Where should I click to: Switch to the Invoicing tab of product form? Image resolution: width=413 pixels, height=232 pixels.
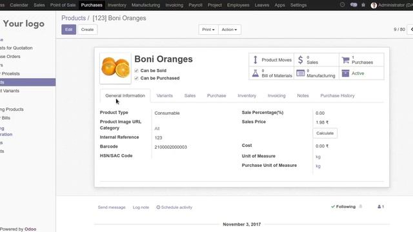pyautogui.click(x=277, y=95)
